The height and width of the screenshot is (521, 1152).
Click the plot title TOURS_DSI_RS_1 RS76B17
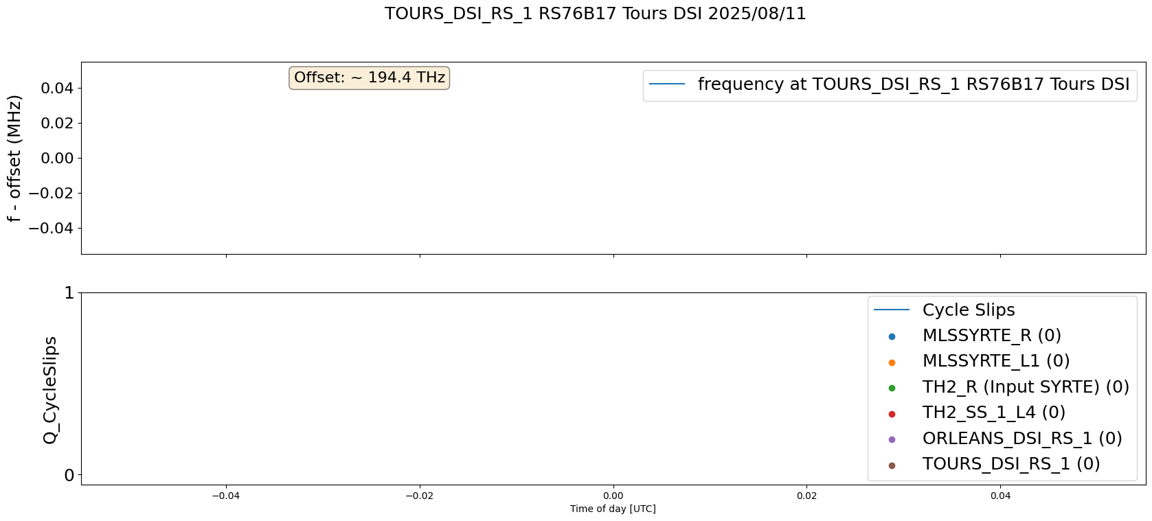[x=595, y=14]
